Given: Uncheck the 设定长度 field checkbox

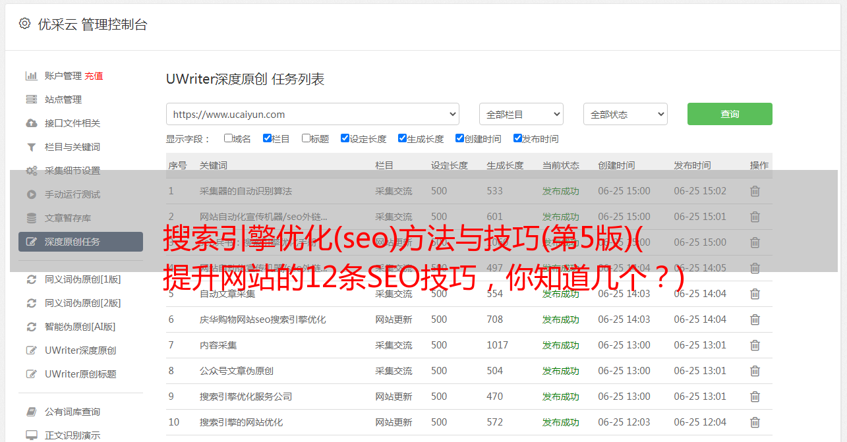Looking at the screenshot, I should (345, 138).
